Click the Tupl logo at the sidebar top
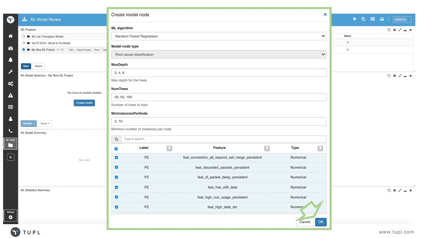Image resolution: width=423 pixels, height=238 pixels. (x=11, y=20)
